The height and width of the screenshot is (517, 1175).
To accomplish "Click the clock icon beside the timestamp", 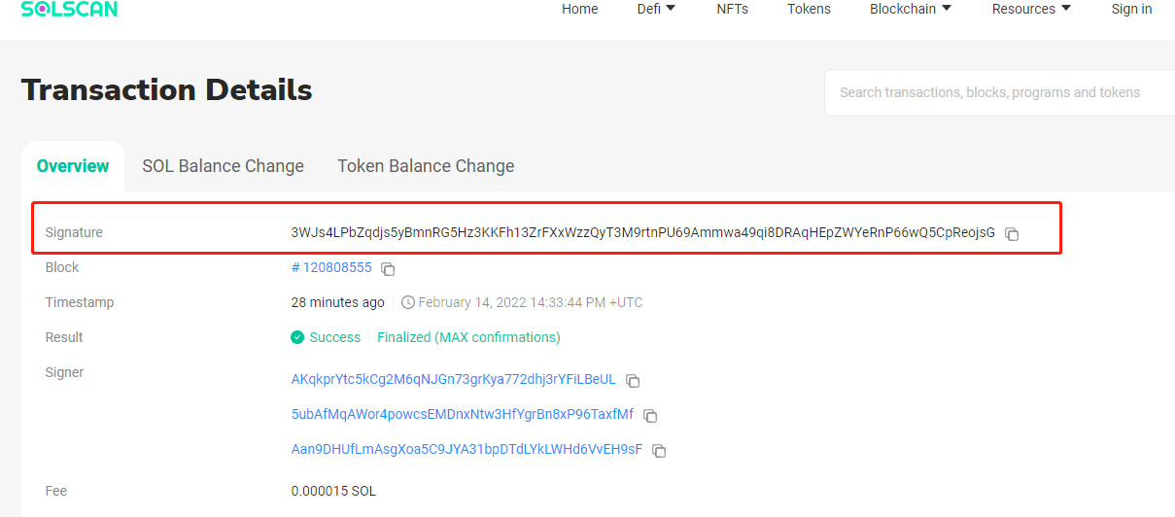I will click(408, 302).
